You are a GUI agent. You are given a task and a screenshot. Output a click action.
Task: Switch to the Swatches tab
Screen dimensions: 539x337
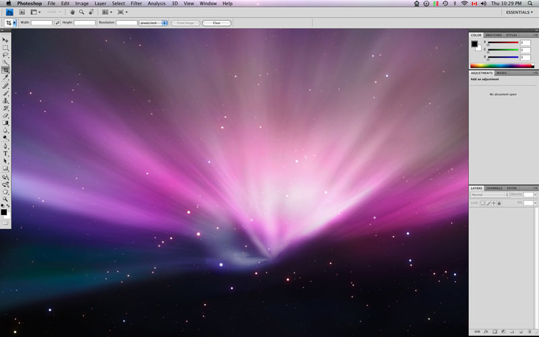coord(494,34)
